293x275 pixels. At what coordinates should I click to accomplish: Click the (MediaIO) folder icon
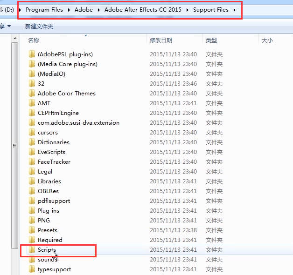[x=32, y=74]
